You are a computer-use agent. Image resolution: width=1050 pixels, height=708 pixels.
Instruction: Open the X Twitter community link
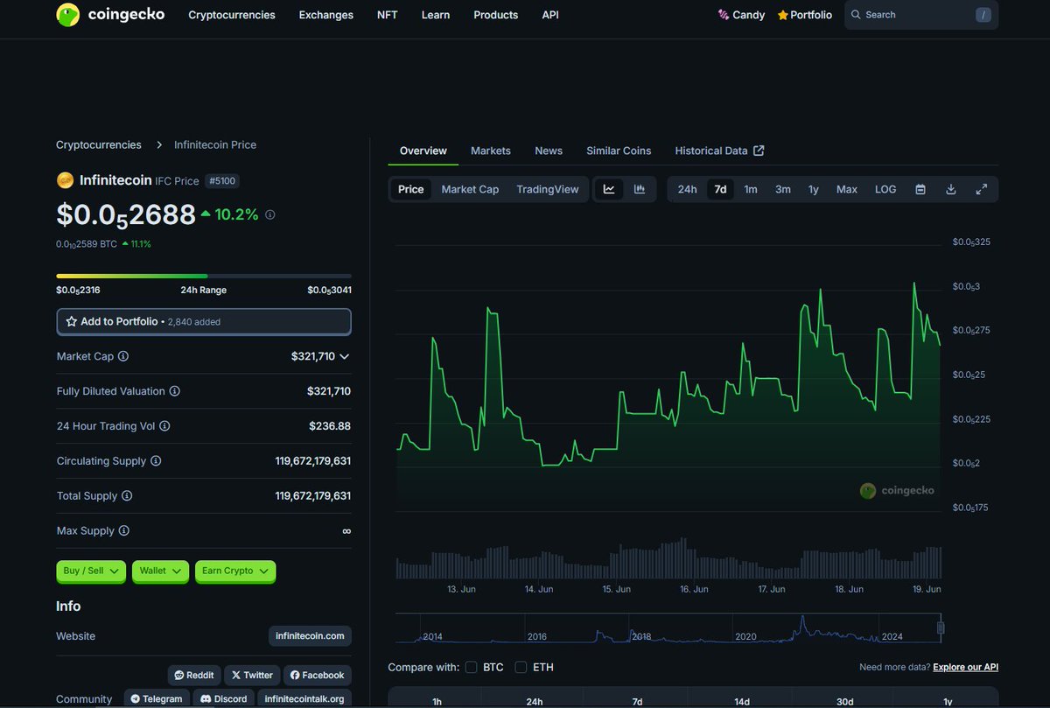(x=253, y=675)
